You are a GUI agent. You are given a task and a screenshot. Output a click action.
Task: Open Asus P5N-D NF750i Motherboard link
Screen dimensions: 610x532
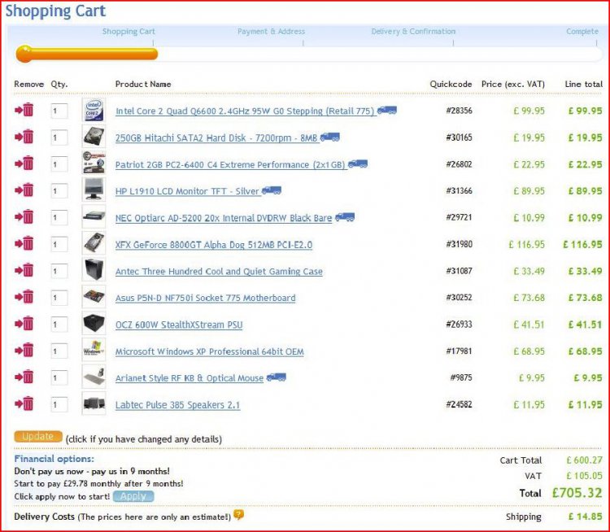(x=206, y=298)
